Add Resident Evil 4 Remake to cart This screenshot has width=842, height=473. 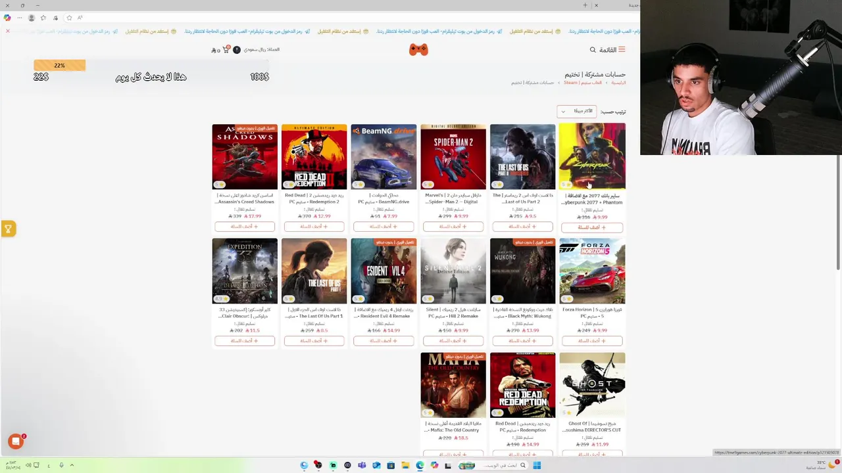(x=384, y=341)
